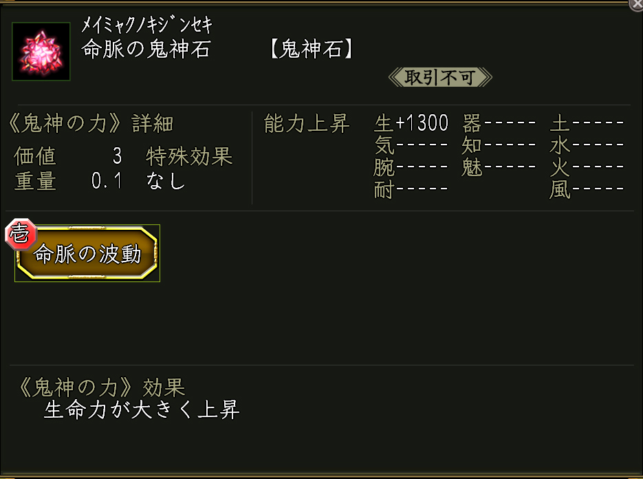This screenshot has height=479, width=643.
Task: Click the 生命力が大きく上昇 effect description
Action: pyautogui.click(x=142, y=411)
